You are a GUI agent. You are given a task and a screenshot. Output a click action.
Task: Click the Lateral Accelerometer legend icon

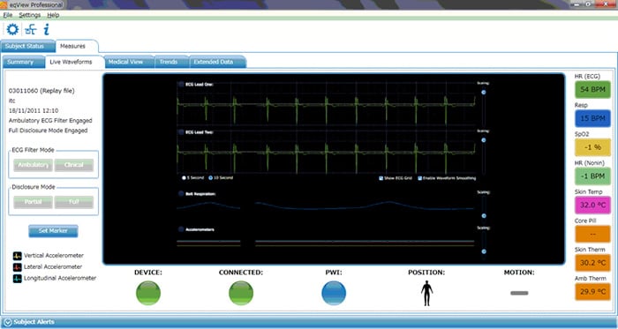click(x=17, y=267)
